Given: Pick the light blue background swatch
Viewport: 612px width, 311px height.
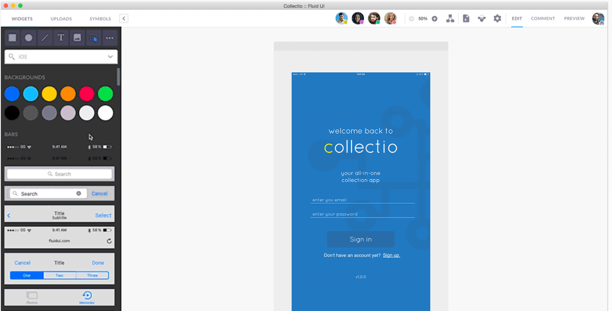Looking at the screenshot, I should (x=31, y=94).
